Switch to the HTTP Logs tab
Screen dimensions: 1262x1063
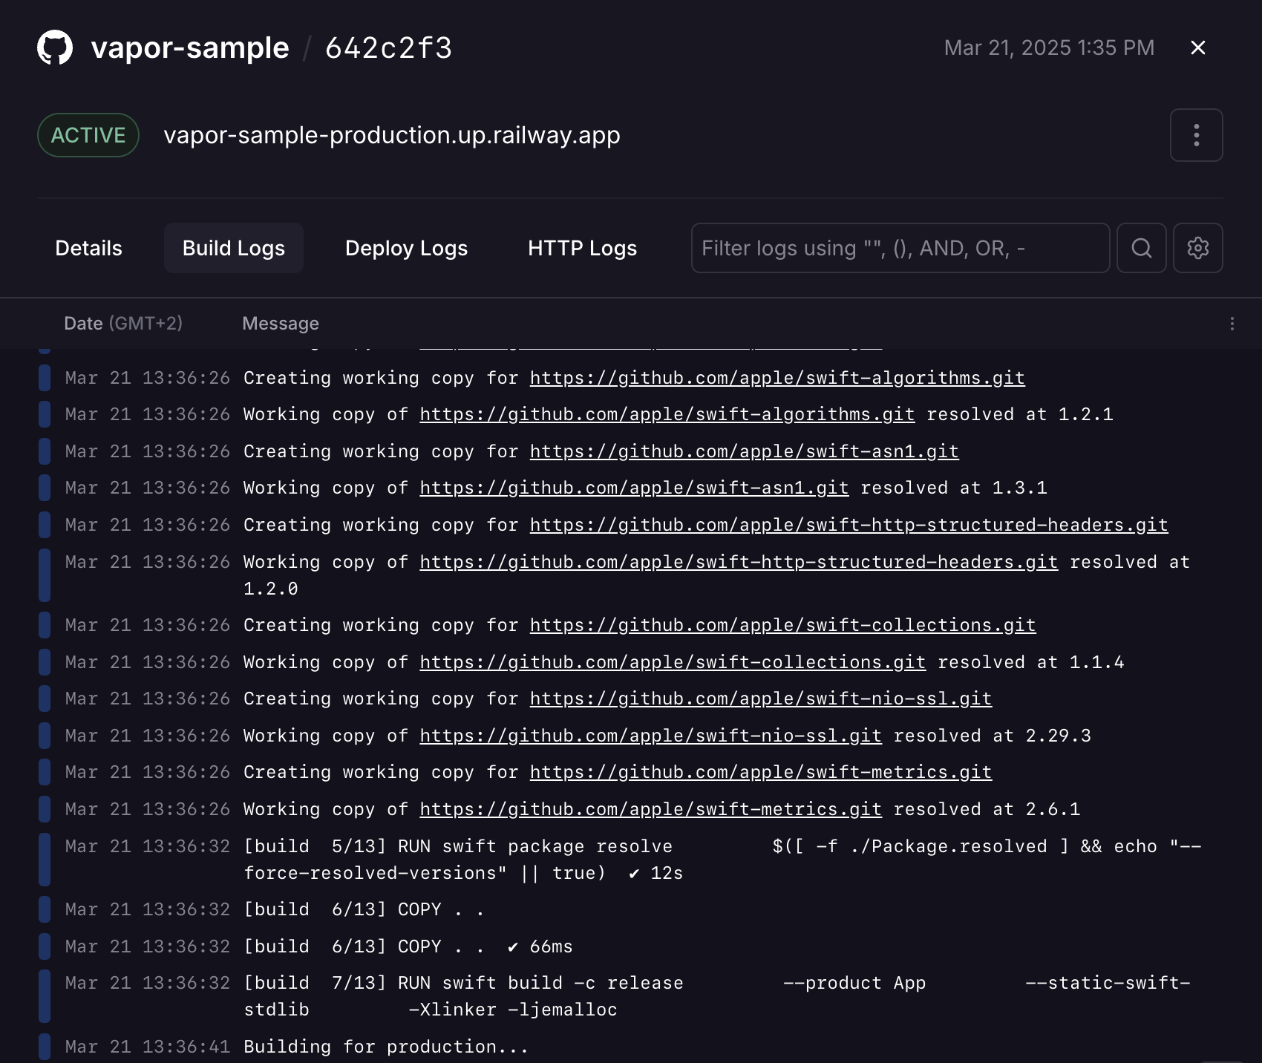pos(581,248)
